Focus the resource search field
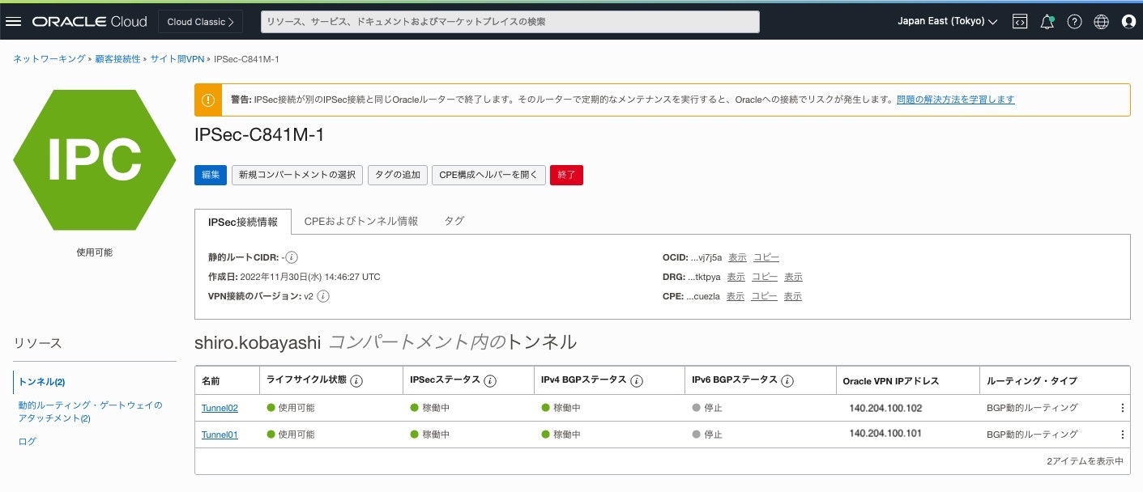 [510, 22]
